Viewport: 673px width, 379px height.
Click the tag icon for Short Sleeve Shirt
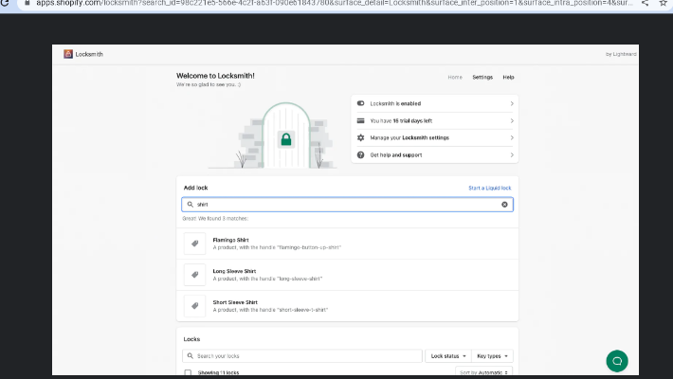(x=195, y=306)
